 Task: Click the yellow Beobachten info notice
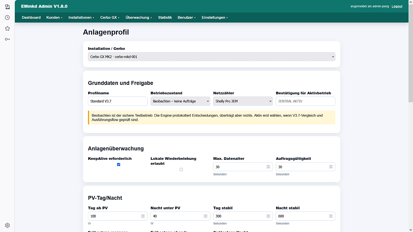[212, 118]
